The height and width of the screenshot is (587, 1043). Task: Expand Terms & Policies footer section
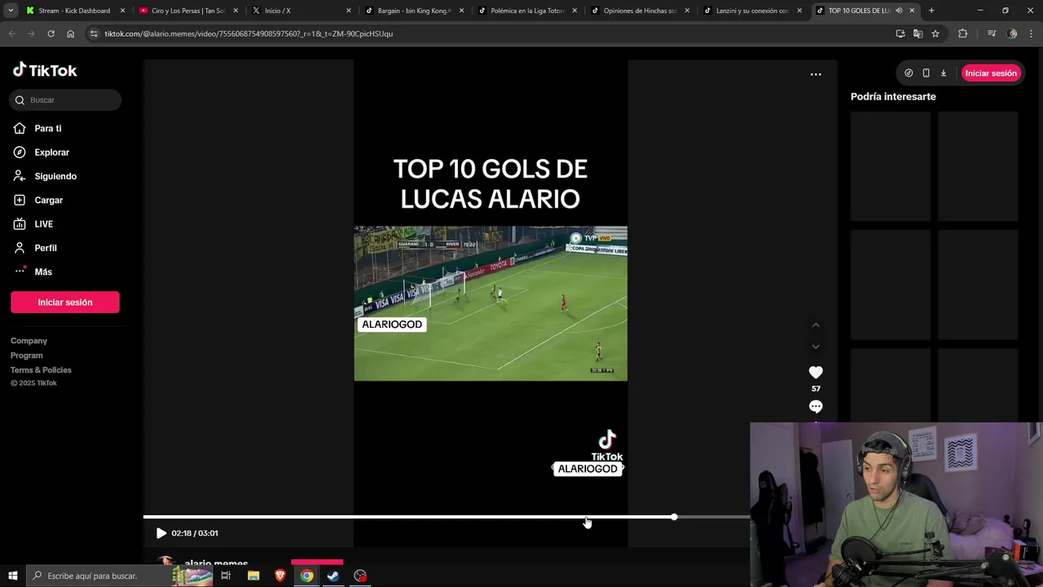pos(42,370)
